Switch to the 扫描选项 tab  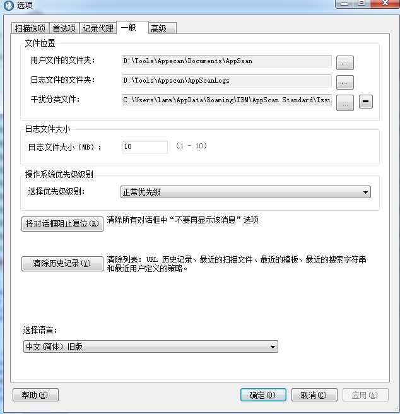tap(30, 28)
